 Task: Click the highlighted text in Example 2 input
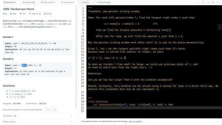24,65
